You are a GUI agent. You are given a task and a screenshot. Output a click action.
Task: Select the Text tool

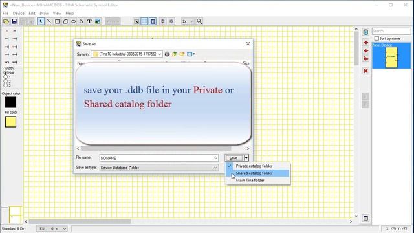point(89,21)
